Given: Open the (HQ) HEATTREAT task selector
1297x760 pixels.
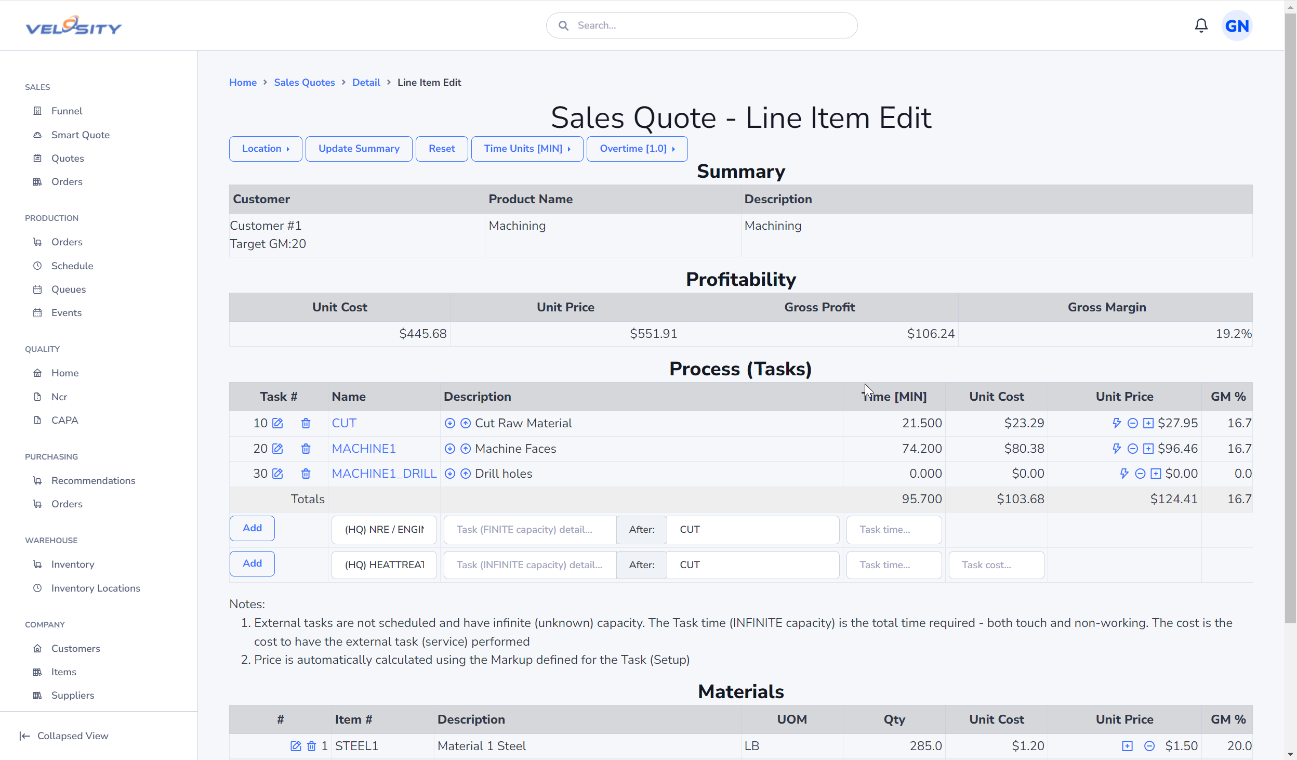Looking at the screenshot, I should pyautogui.click(x=384, y=565).
